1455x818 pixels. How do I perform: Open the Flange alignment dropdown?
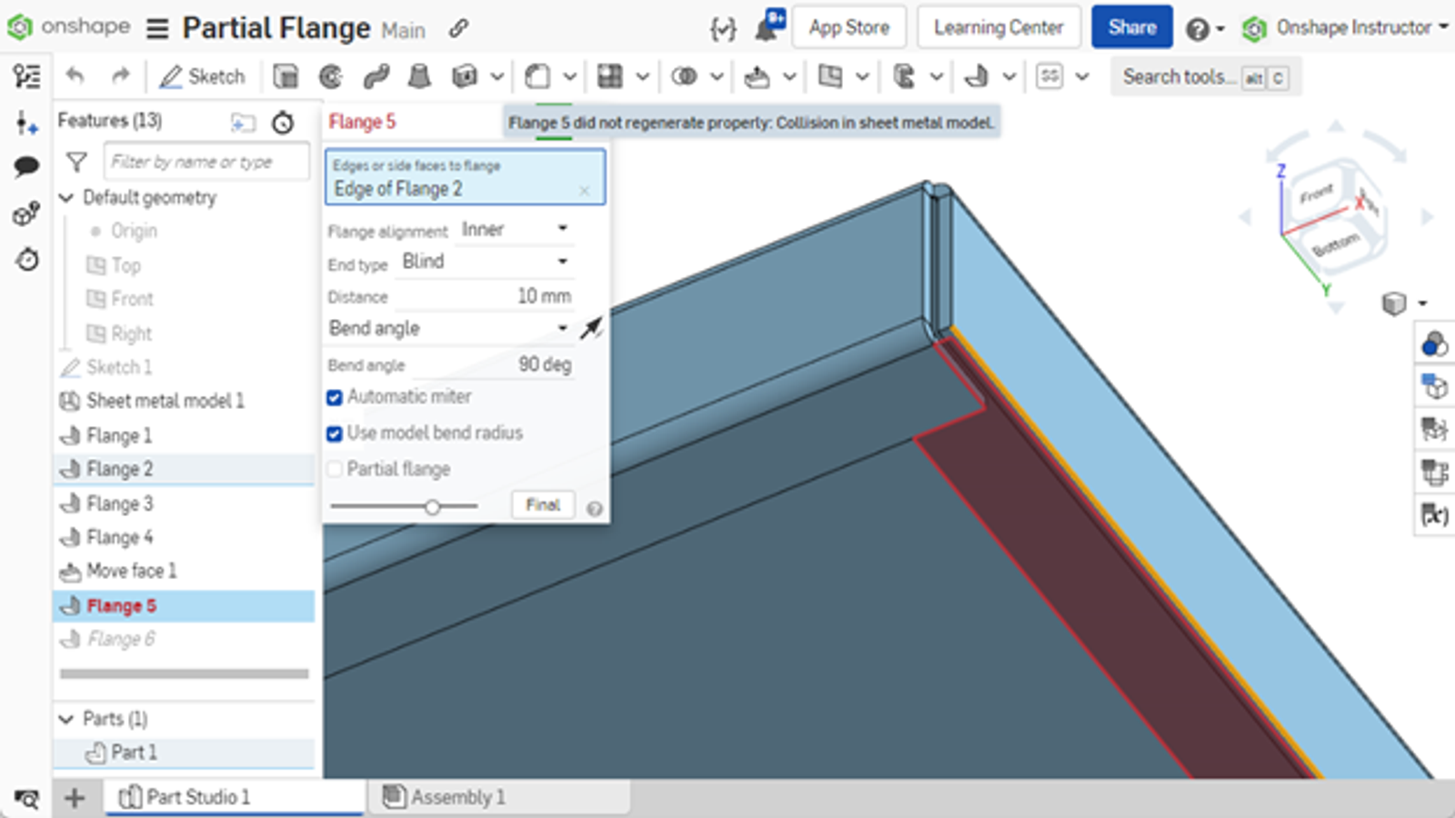[x=514, y=229]
